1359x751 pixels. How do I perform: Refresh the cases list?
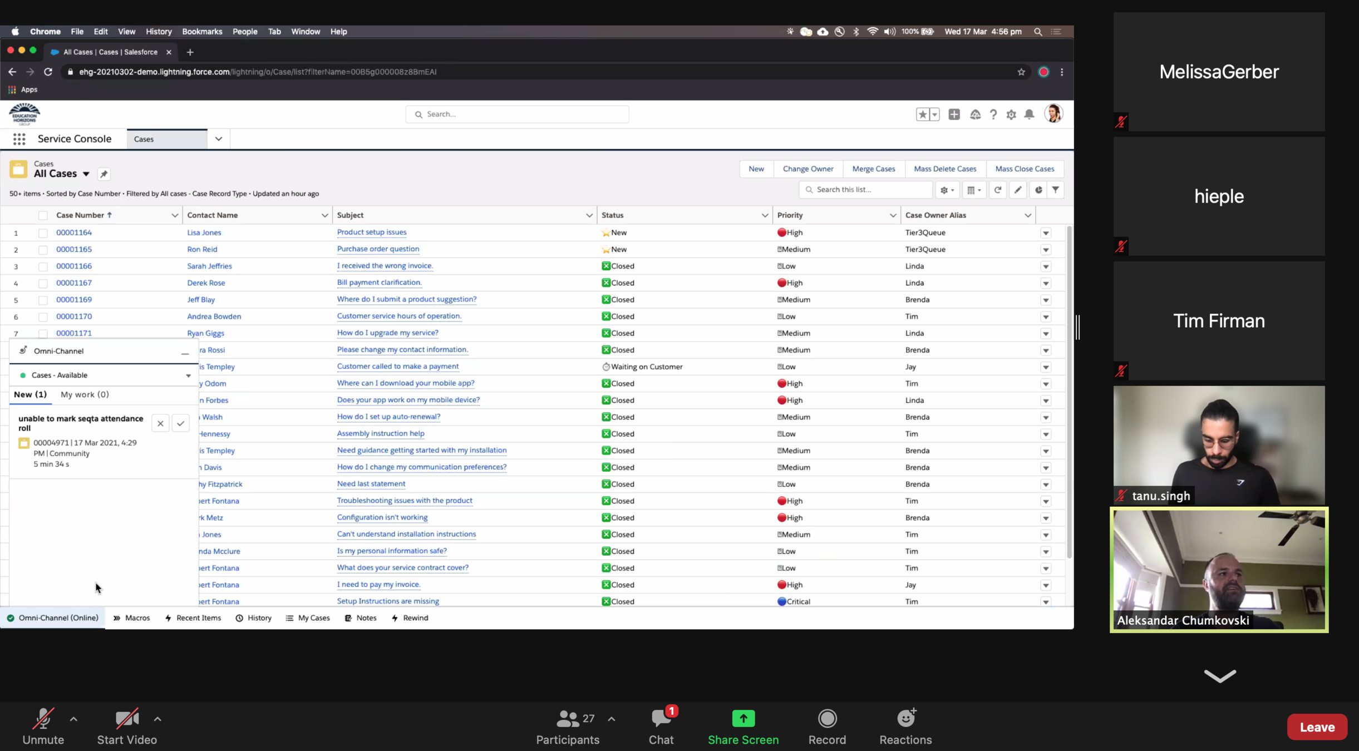[998, 190]
